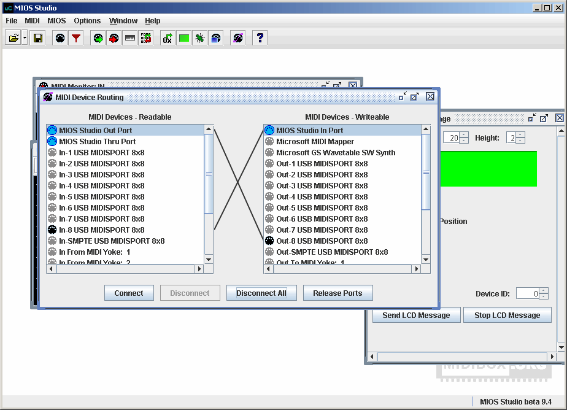The width and height of the screenshot is (567, 410).
Task: Click the LCD Message window horizontal scroll left arrow
Action: click(372, 357)
